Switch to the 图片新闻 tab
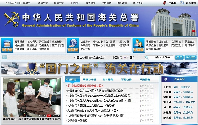Screen dimensions: 198x125 coord(108,80)
